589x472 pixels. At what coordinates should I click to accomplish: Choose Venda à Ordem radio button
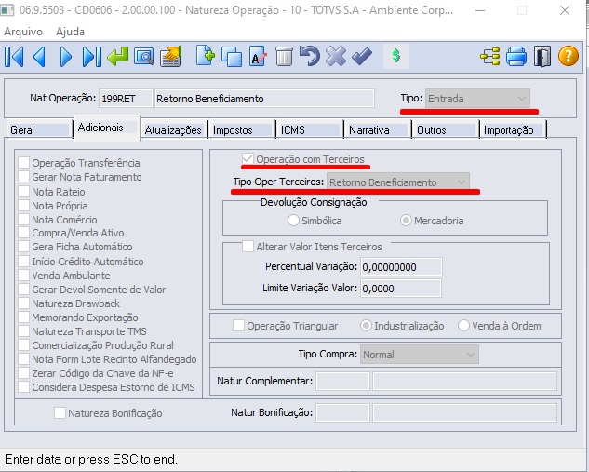464,326
